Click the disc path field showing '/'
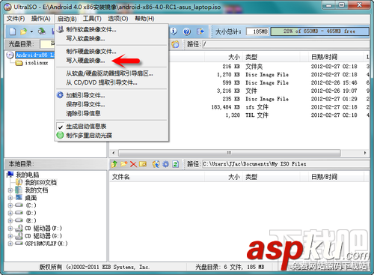The width and height of the screenshot is (374, 275). tap(285, 44)
